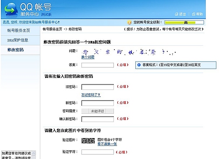The width and height of the screenshot is (219, 159).
Task: Open the 帮助 help link
Action: pyautogui.click(x=199, y=14)
